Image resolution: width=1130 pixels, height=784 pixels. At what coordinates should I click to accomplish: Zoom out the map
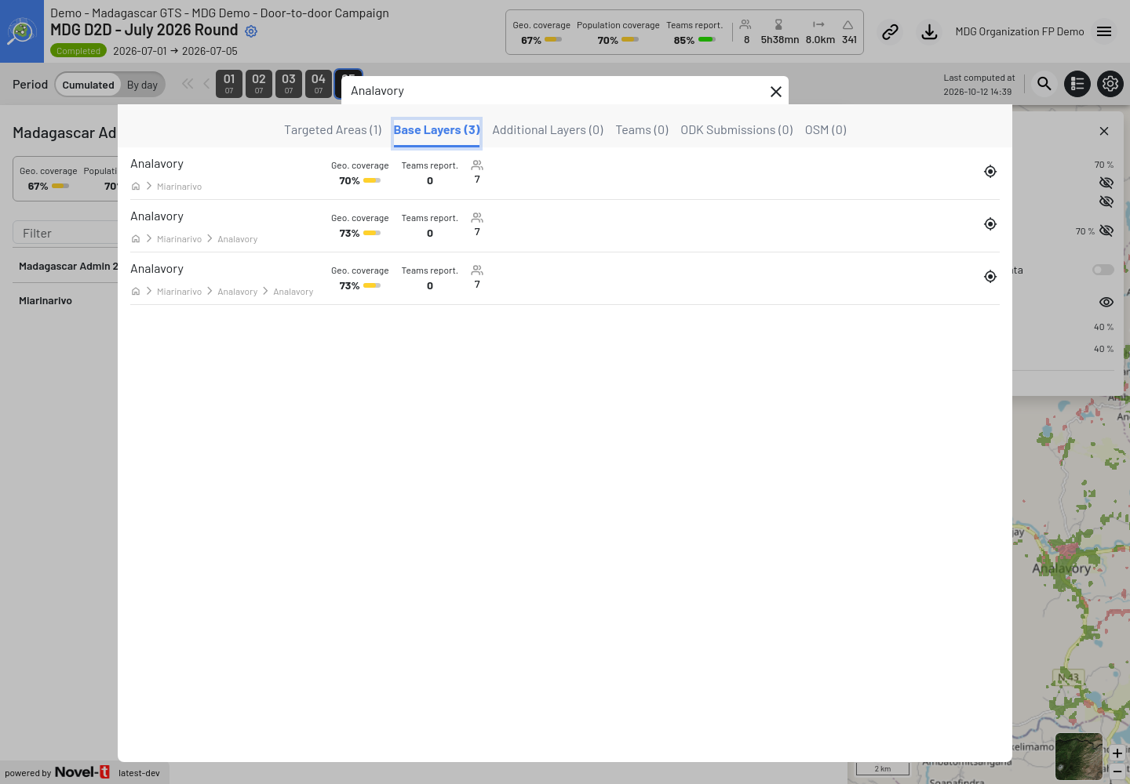coord(1117,771)
